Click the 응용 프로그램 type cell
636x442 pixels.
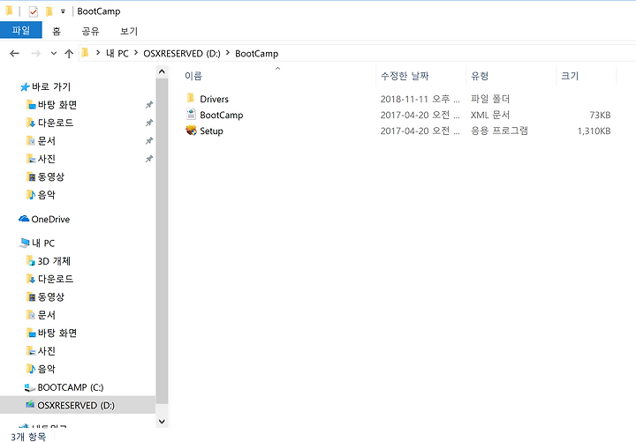coord(499,131)
